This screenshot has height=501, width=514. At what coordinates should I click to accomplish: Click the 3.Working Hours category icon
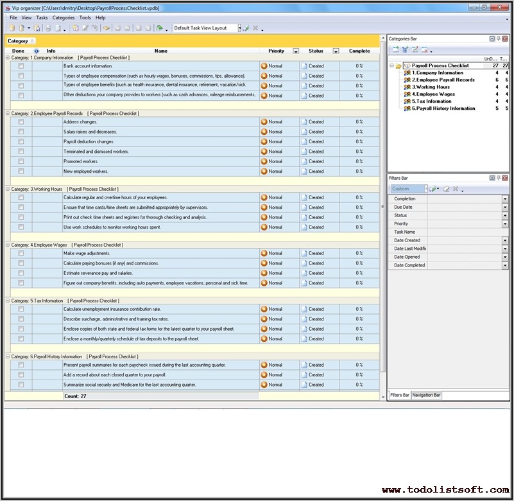[407, 87]
